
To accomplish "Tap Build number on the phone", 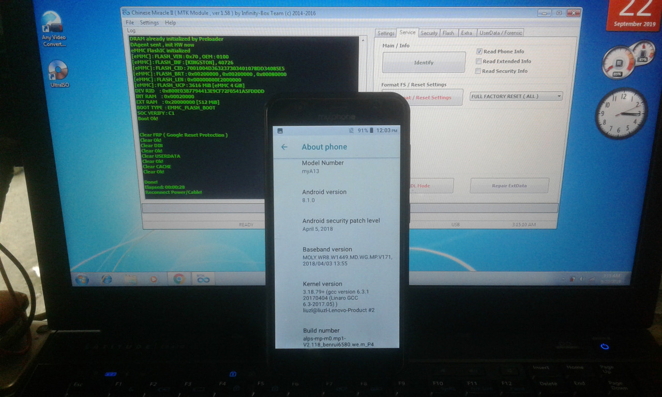I will click(x=337, y=338).
